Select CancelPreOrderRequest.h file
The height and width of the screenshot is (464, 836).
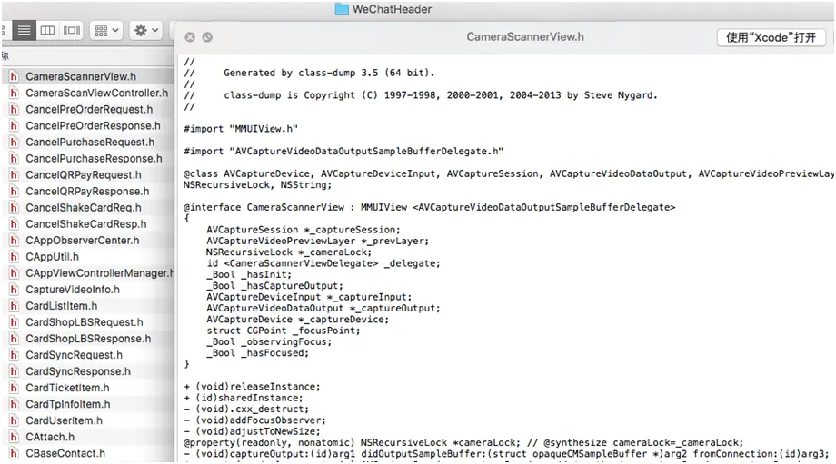coord(88,109)
